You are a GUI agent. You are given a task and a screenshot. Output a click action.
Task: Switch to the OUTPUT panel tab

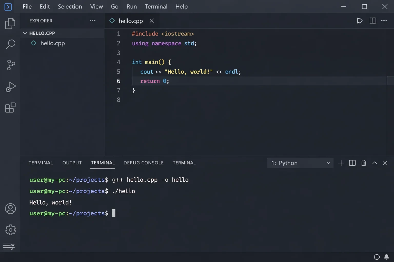pyautogui.click(x=72, y=163)
